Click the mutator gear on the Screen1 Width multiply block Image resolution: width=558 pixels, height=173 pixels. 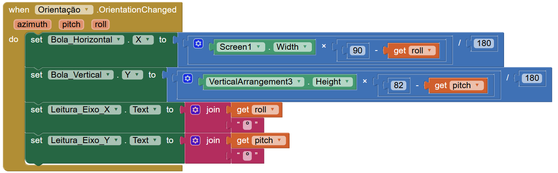198,44
